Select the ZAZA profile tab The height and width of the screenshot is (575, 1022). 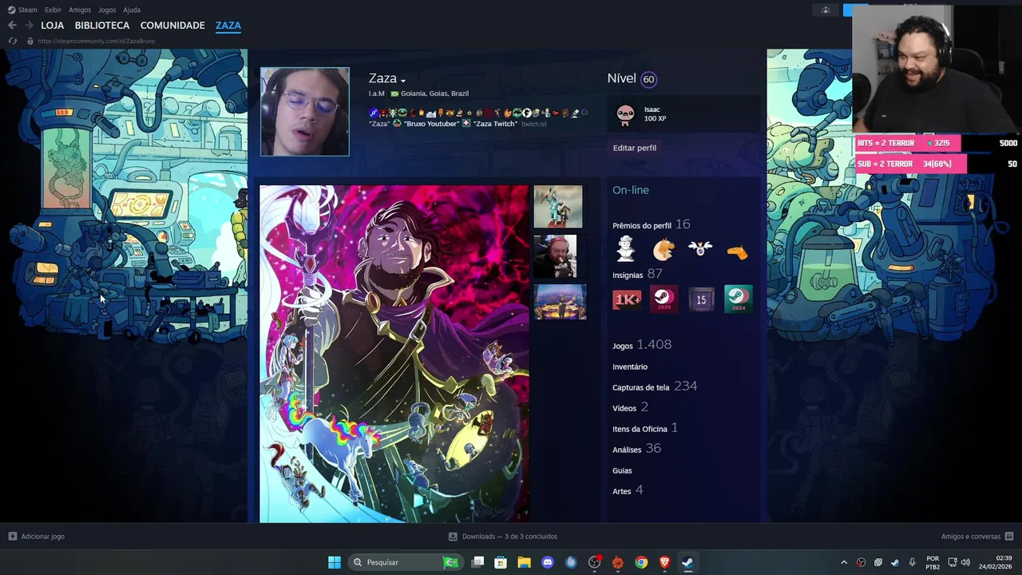(x=228, y=26)
